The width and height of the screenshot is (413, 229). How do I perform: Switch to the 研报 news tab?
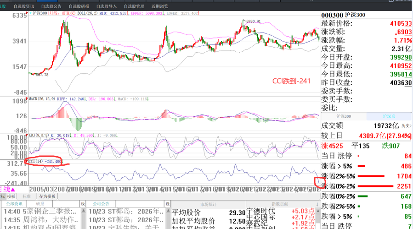point(40,204)
